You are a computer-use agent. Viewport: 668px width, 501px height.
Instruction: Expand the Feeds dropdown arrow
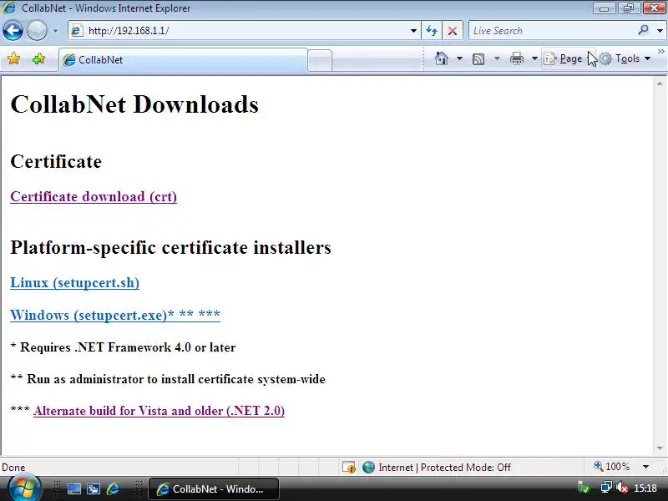click(x=497, y=58)
